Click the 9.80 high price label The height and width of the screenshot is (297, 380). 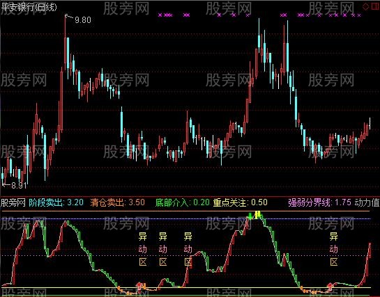click(x=83, y=19)
